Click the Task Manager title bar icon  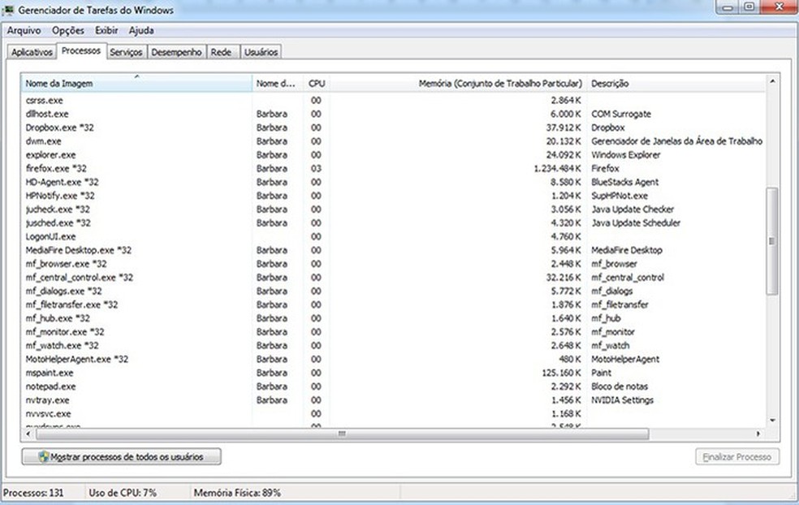click(8, 8)
